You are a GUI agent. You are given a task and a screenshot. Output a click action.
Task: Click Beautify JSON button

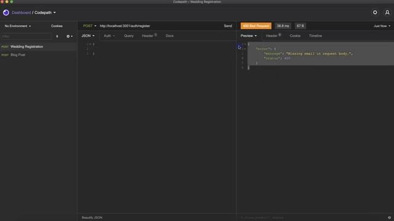pyautogui.click(x=92, y=217)
